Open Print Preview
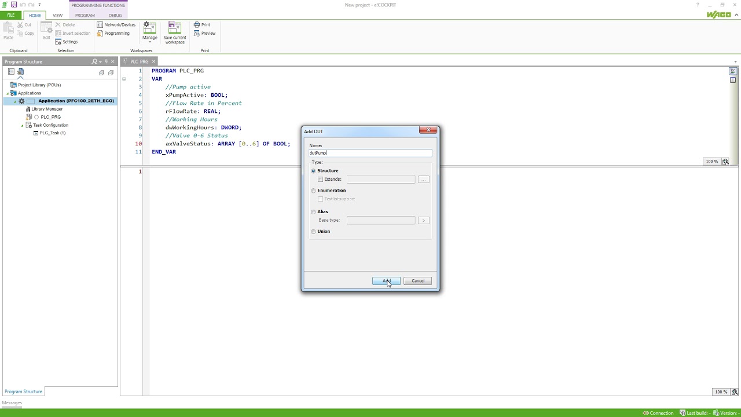The height and width of the screenshot is (417, 741). click(x=204, y=33)
